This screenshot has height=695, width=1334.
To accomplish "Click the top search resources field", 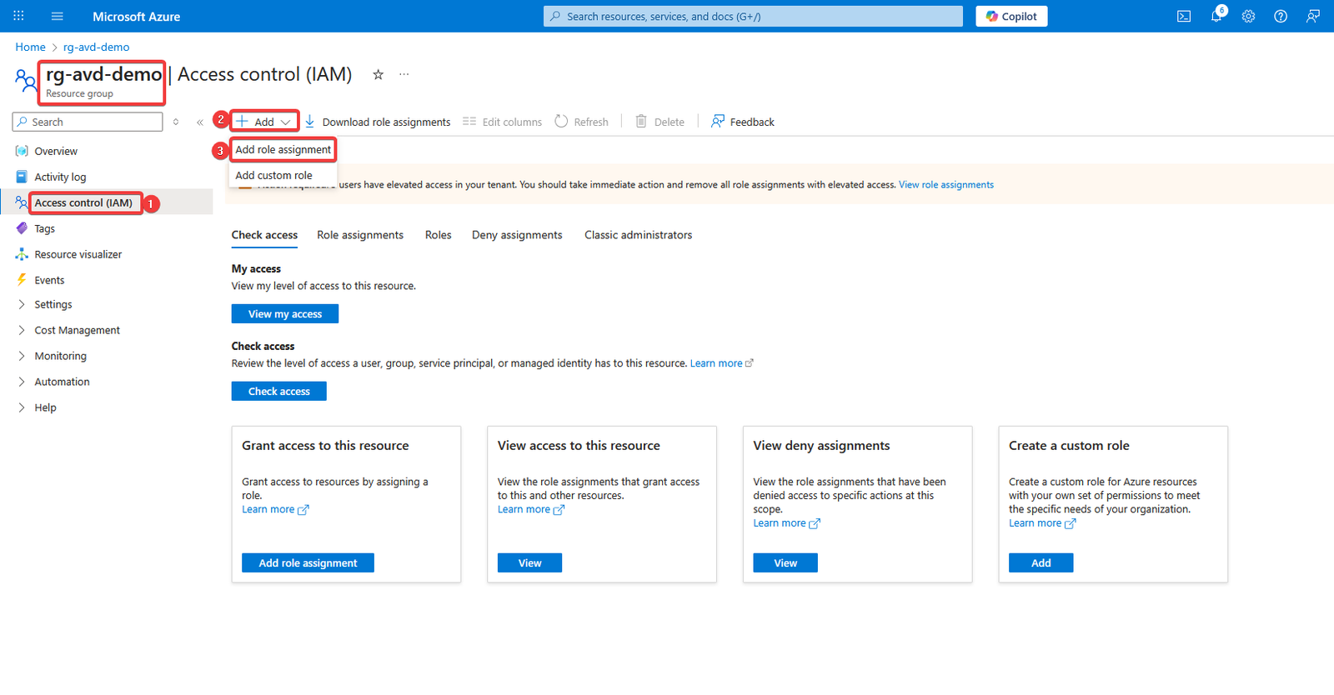I will [753, 17].
